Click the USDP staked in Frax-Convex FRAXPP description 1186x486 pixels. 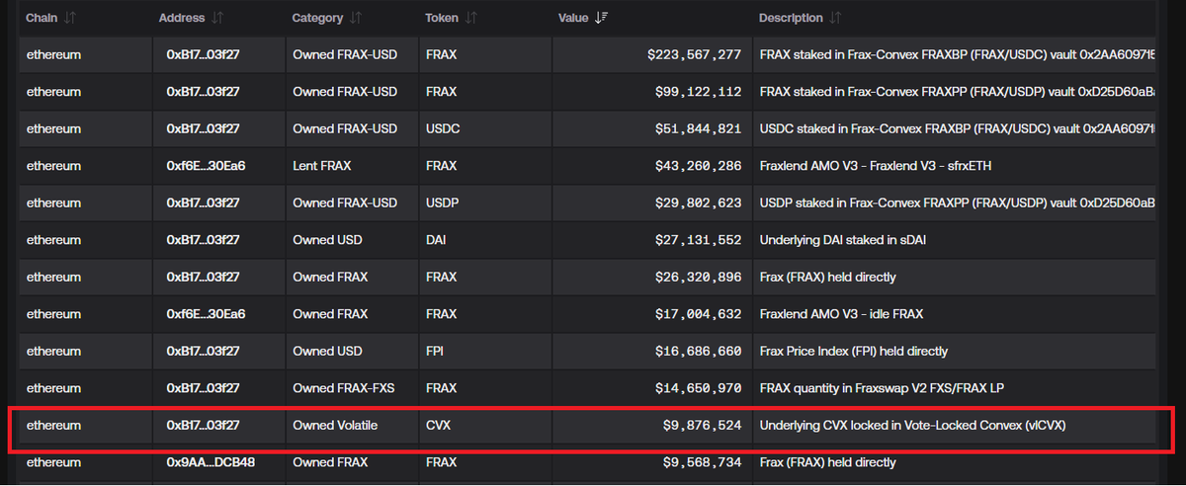pos(957,203)
